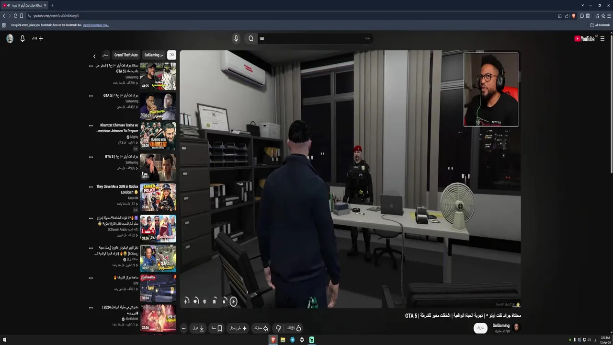Image resolution: width=613 pixels, height=345 pixels.
Task: Click the Brave Shields lion icon
Action: (573, 16)
